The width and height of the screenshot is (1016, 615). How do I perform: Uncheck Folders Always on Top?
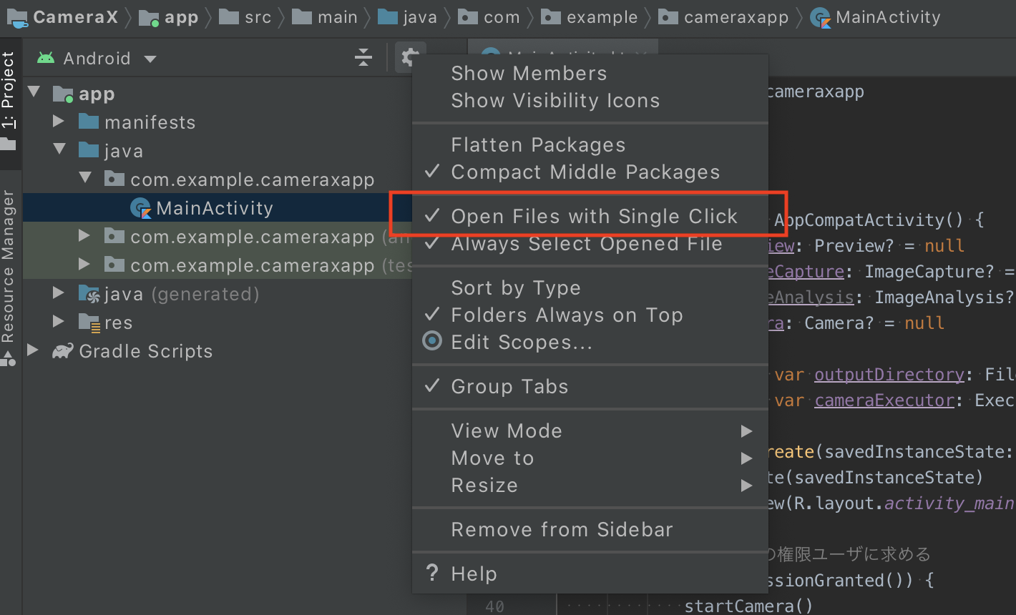(x=590, y=315)
